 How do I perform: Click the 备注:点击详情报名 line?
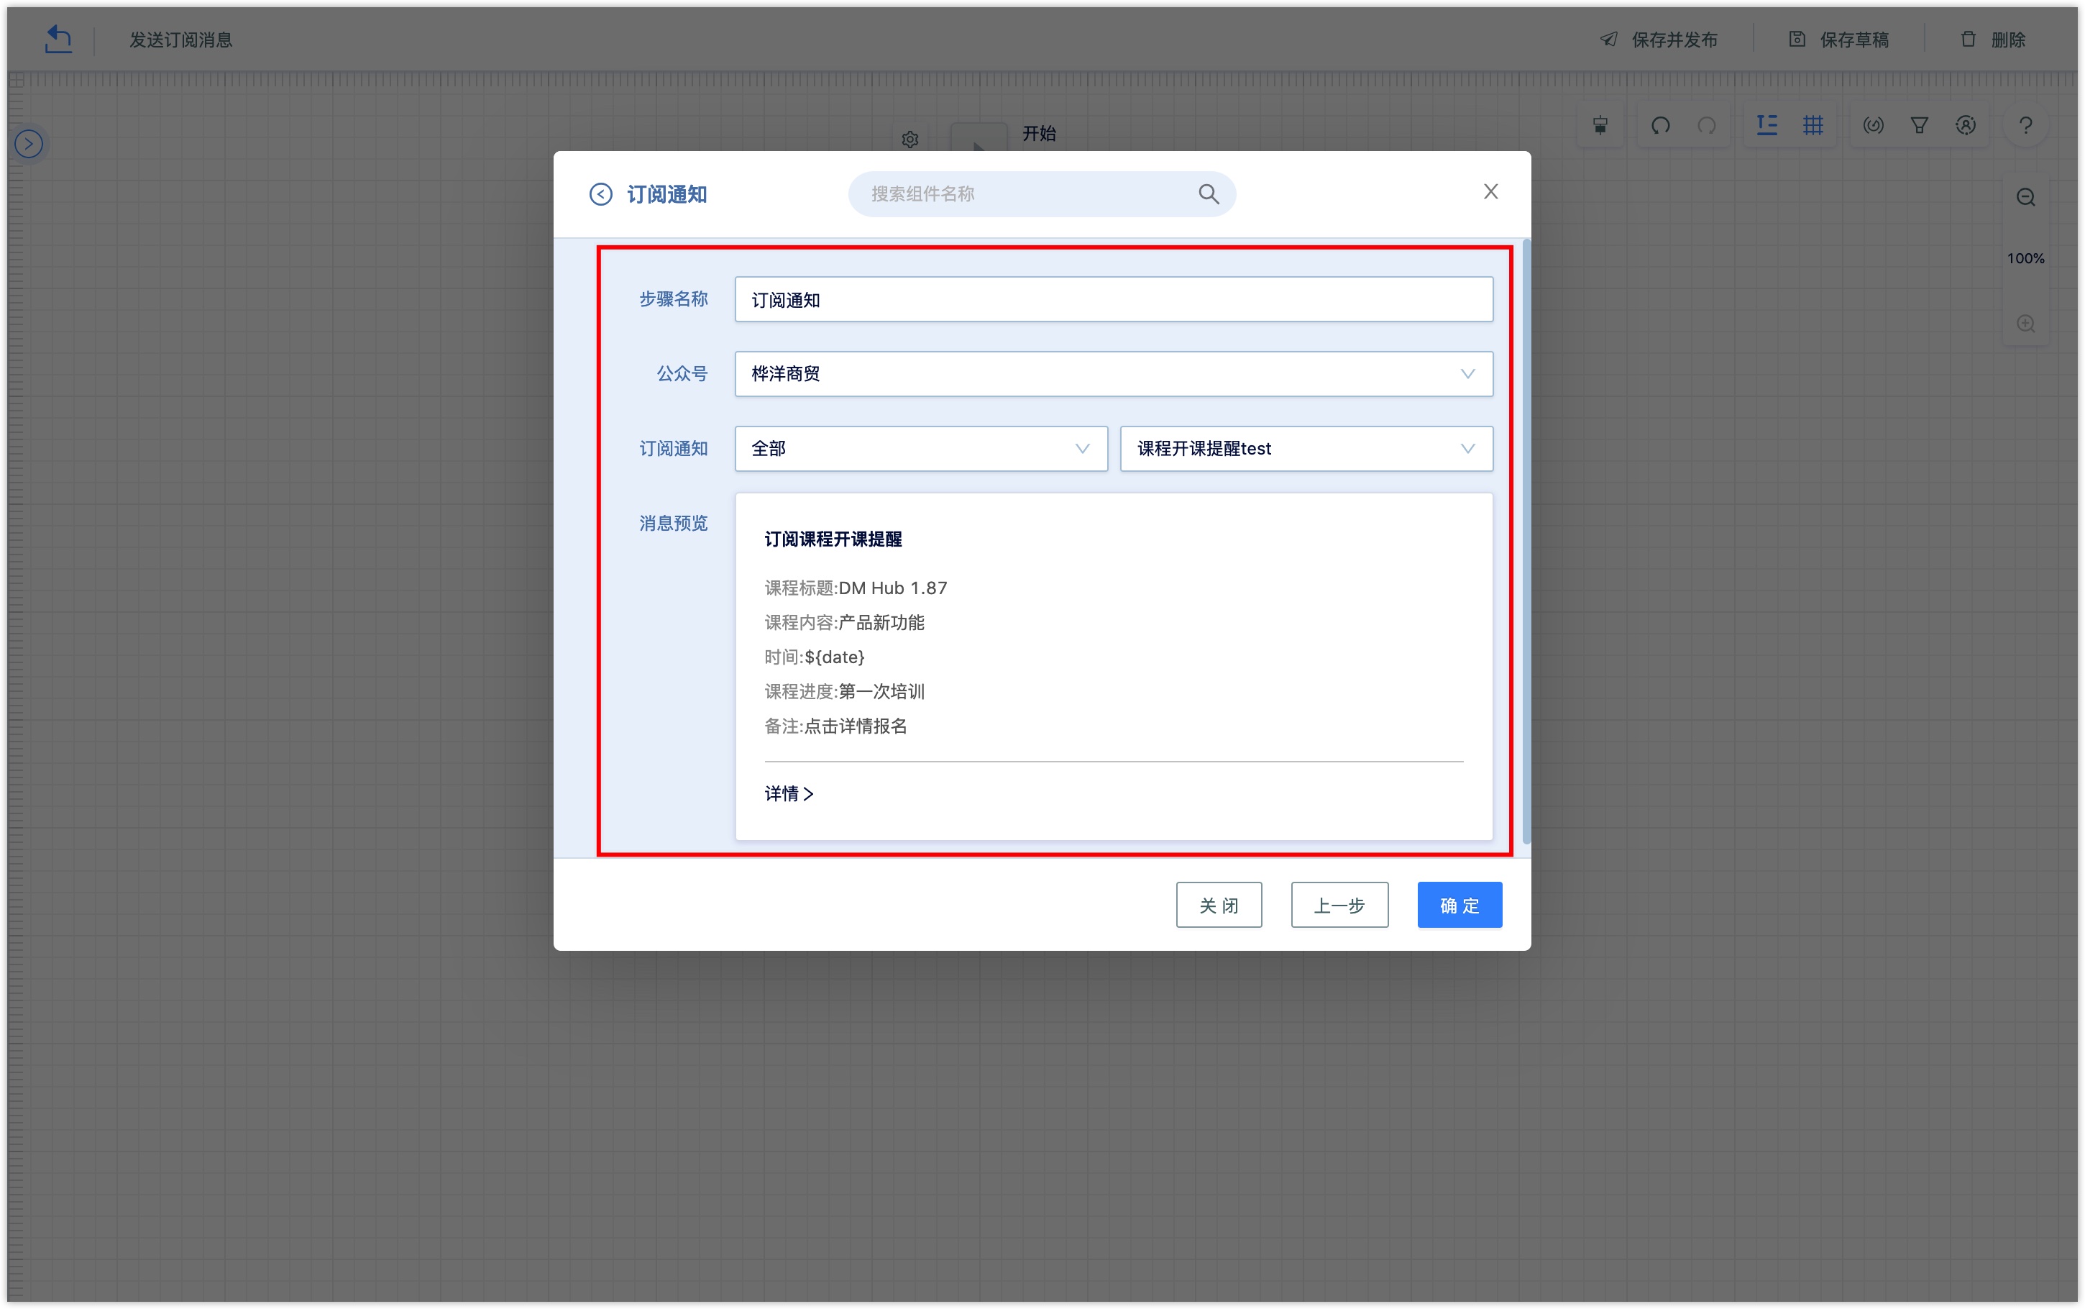pos(835,726)
